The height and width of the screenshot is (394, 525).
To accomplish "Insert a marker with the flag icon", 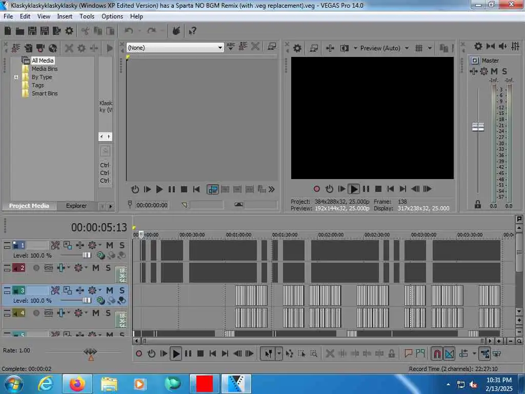I will coord(408,353).
